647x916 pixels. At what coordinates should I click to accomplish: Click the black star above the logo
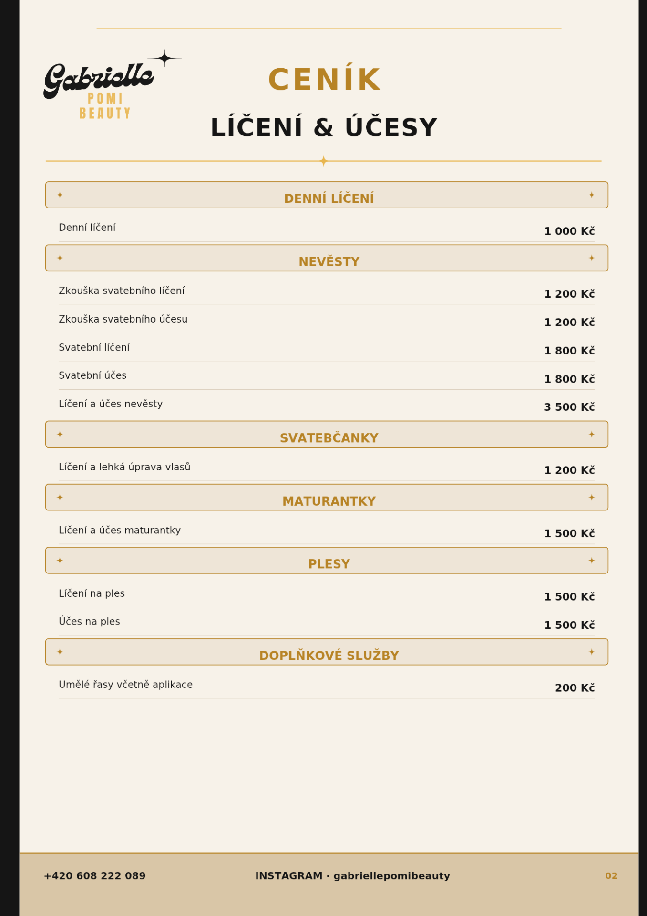point(164,58)
